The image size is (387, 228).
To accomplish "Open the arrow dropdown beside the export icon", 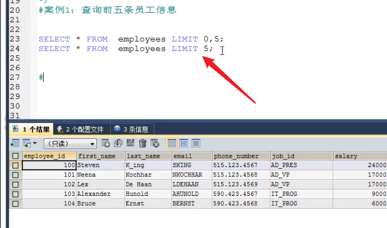I will [35, 143].
